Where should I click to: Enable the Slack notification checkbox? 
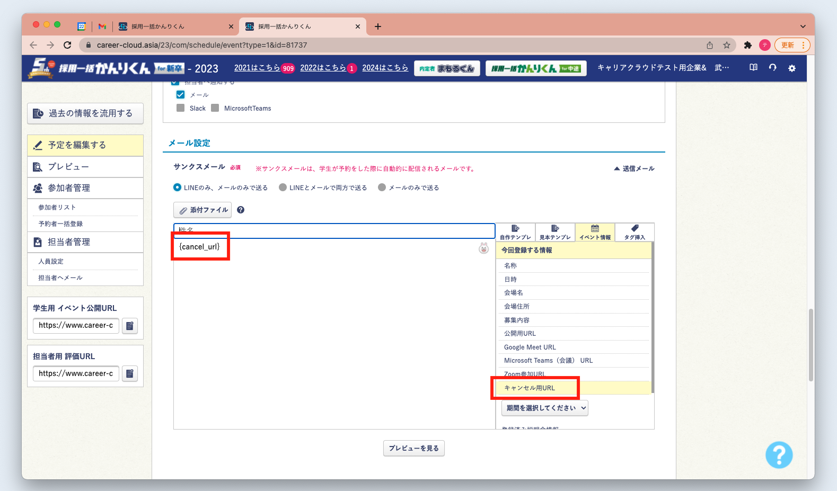click(x=181, y=108)
